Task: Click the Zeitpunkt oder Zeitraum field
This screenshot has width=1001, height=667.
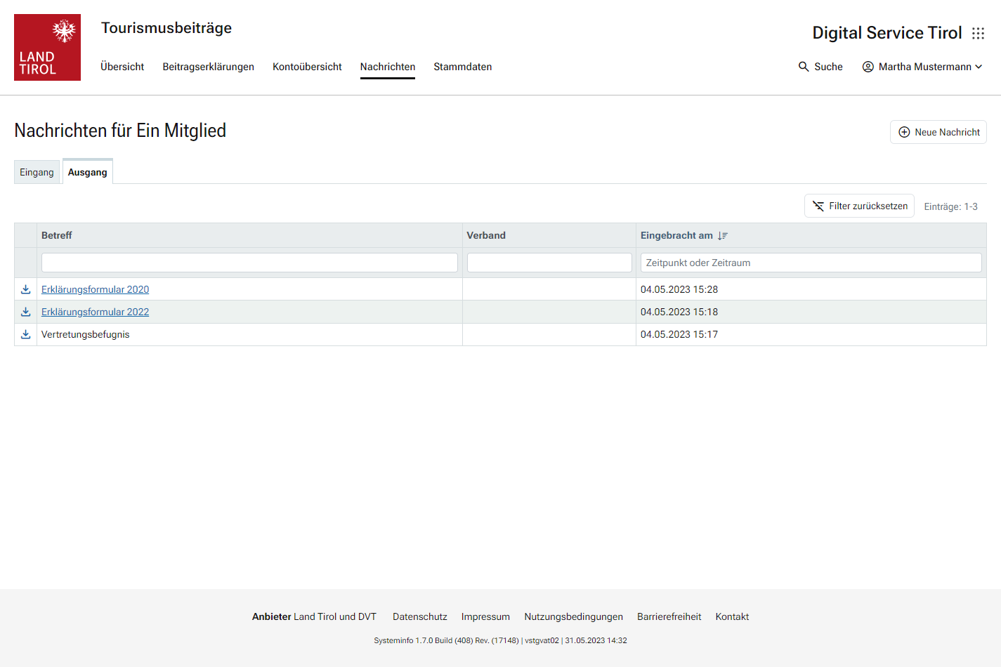Action: click(x=811, y=263)
